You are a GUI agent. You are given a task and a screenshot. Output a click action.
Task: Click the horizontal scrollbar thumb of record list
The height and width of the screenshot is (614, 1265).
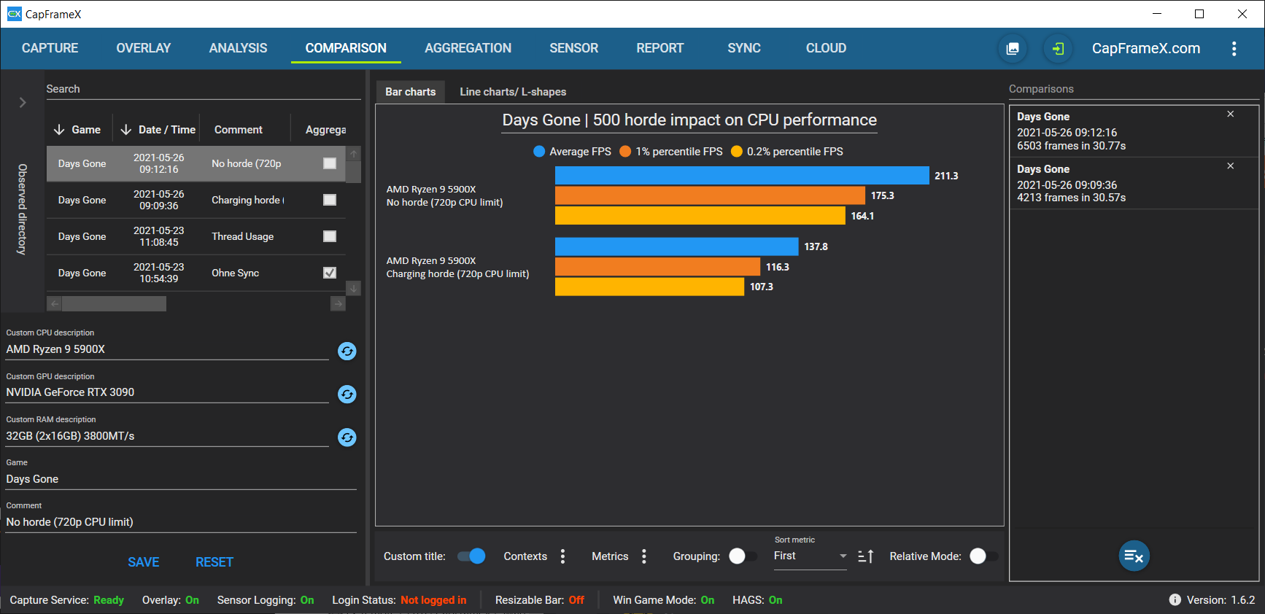[x=114, y=303]
